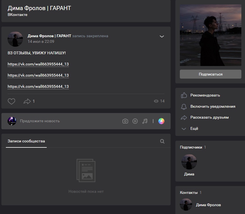Open the colorful poster icon in suggestion box
Image resolution: width=245 pixels, height=214 pixels.
(x=161, y=121)
